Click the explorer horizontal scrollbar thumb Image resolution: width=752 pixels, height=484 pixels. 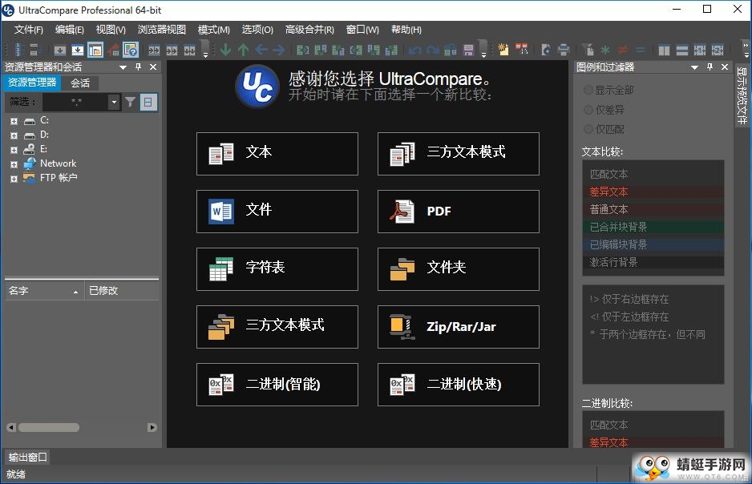[49, 427]
